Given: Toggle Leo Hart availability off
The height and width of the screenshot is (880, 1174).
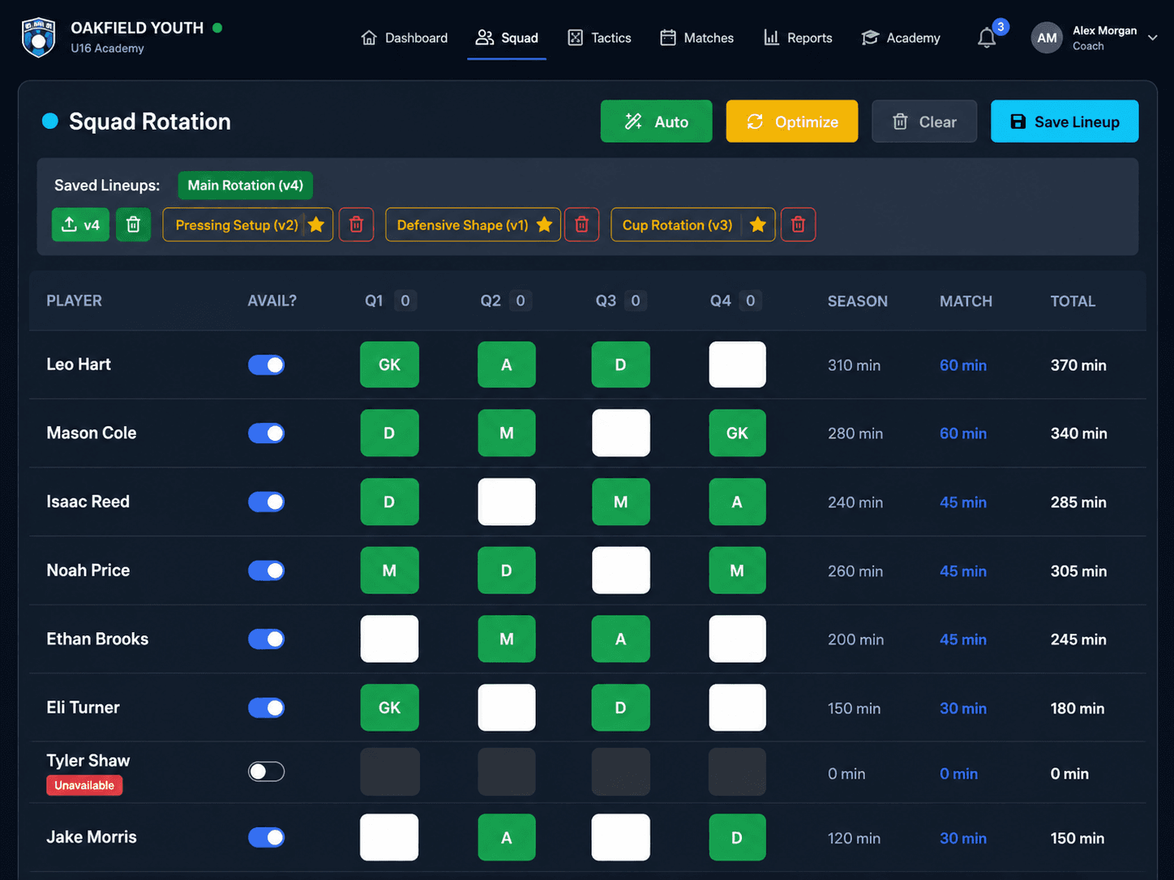Looking at the screenshot, I should (266, 365).
